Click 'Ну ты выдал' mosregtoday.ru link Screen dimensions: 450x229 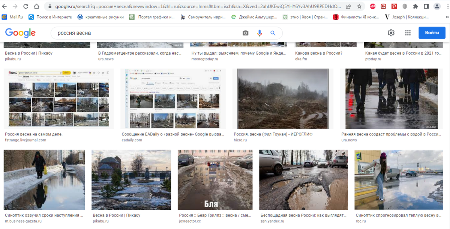click(x=239, y=53)
